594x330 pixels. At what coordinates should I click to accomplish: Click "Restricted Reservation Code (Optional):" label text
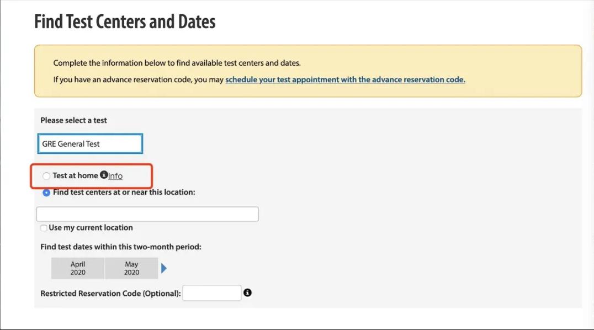[110, 293]
